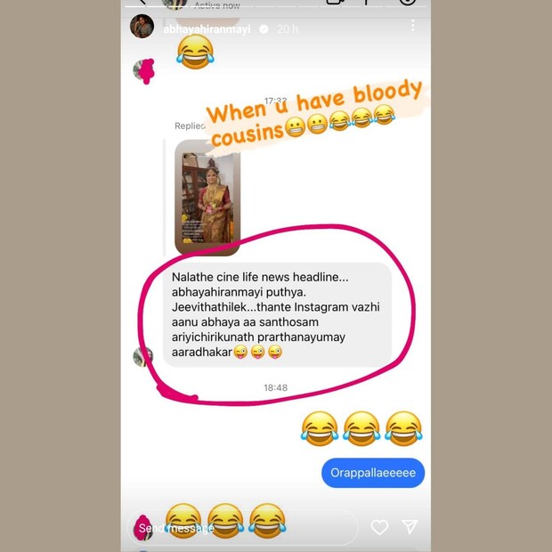Click the Send message input field
This screenshot has width=552, height=552.
pyautogui.click(x=243, y=527)
